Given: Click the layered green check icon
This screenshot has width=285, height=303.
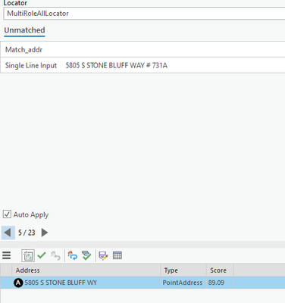Looking at the screenshot, I should [x=86, y=255].
